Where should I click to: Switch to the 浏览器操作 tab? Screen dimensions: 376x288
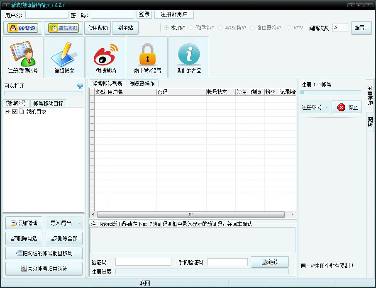click(x=142, y=83)
